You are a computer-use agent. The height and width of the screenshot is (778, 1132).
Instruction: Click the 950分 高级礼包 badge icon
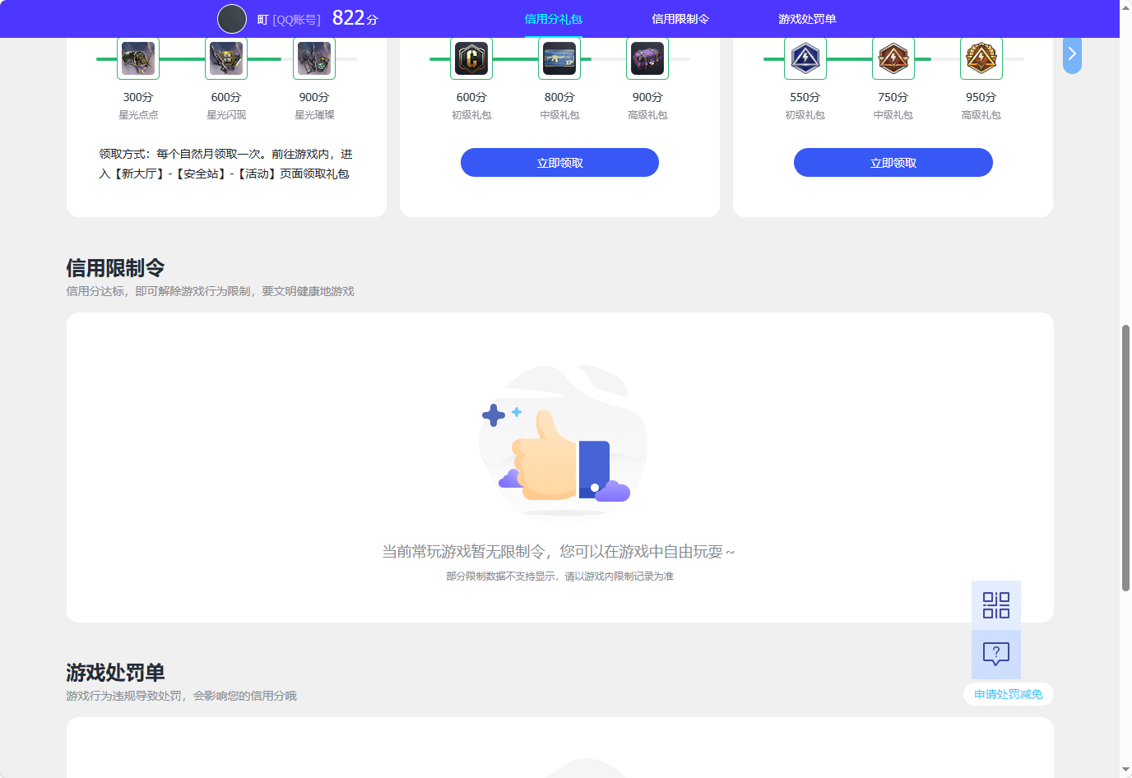click(981, 58)
